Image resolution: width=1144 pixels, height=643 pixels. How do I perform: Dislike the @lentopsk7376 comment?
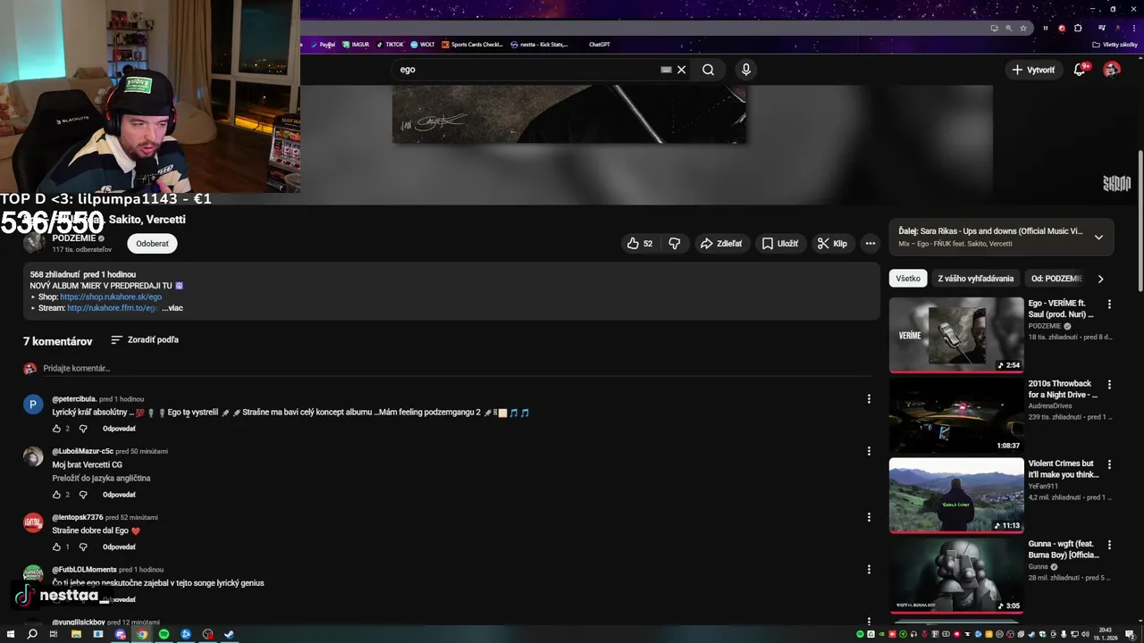(83, 547)
